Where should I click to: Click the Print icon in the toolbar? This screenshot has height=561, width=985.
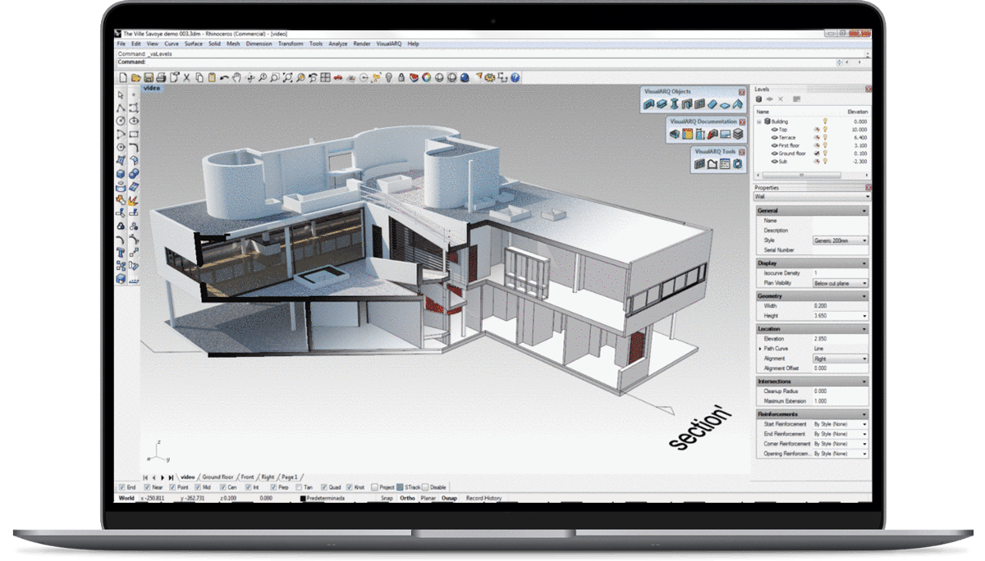coord(162,78)
